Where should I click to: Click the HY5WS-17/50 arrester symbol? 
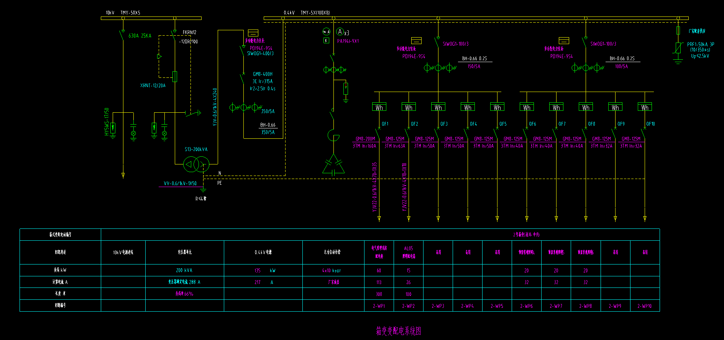[113, 128]
